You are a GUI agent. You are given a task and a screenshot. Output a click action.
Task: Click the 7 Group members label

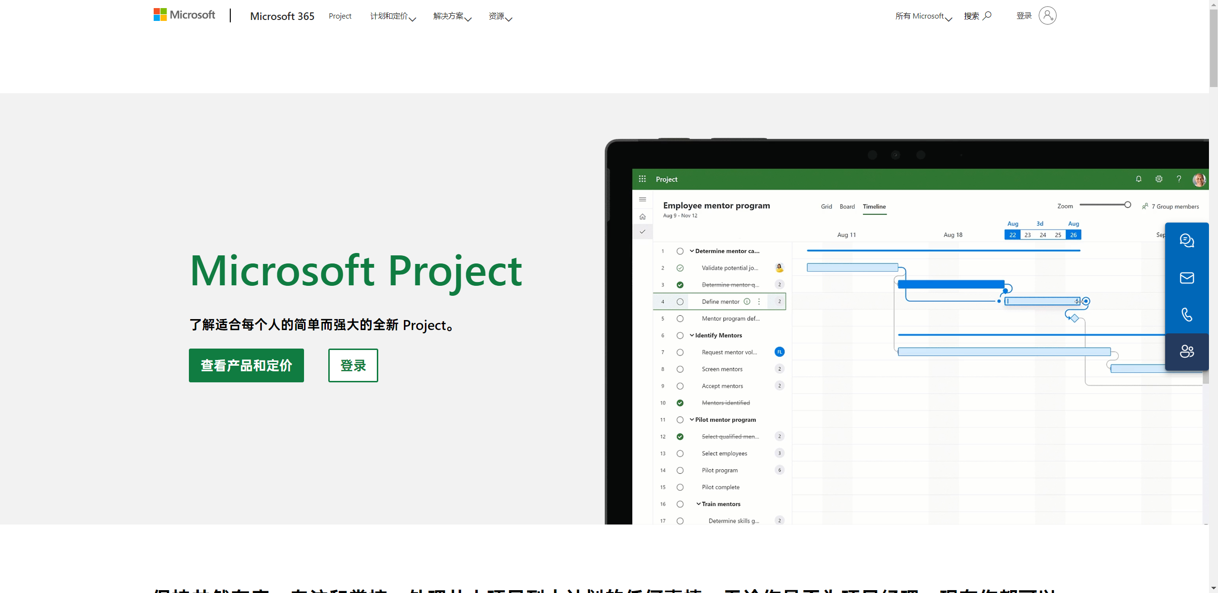pos(1175,206)
